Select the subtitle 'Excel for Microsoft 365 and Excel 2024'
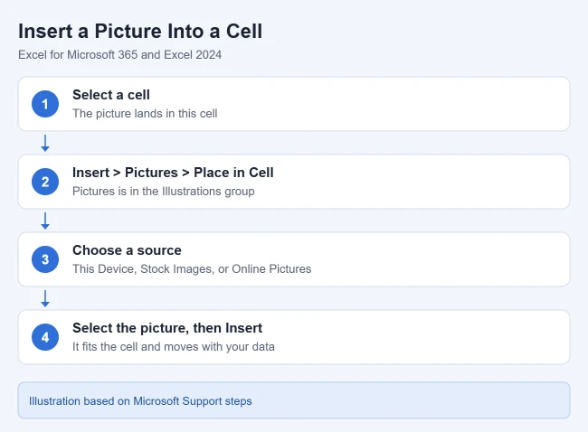The width and height of the screenshot is (588, 432). 119,55
